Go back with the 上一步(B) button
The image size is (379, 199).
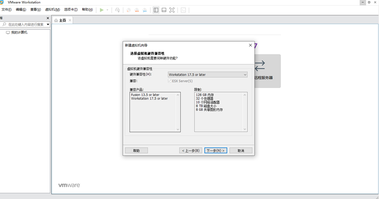coord(191,150)
